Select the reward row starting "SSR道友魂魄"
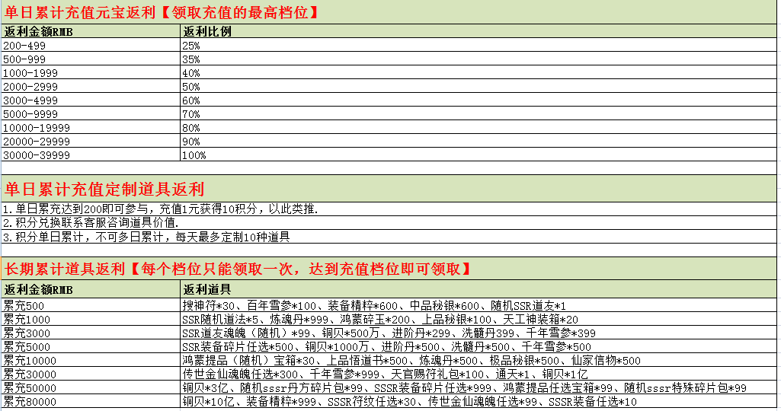This screenshot has height=411, width=781. coord(479,333)
